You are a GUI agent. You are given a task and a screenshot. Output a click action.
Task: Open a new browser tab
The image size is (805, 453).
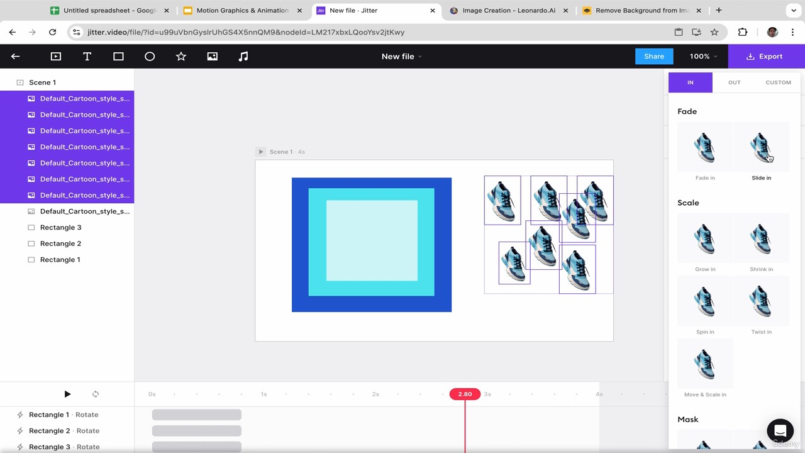coord(719,10)
